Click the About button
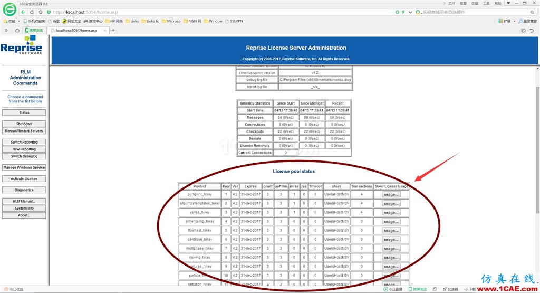 (x=24, y=215)
